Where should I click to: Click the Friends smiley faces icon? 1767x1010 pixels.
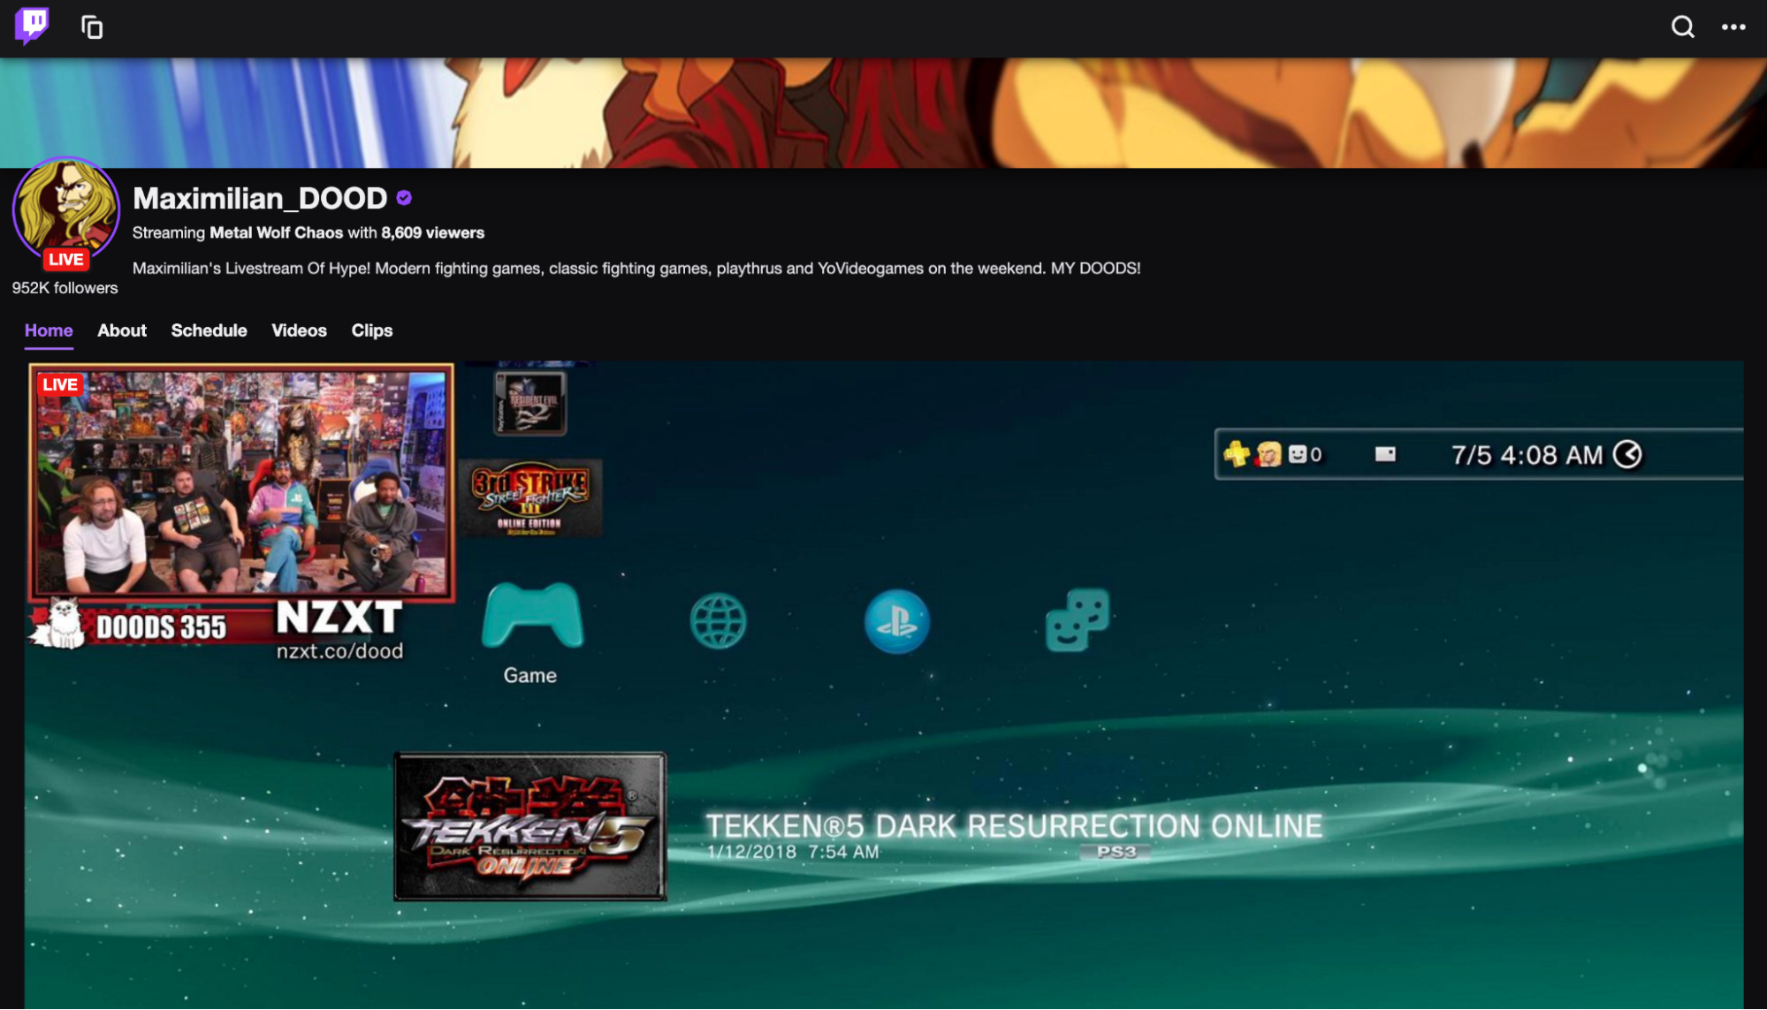pyautogui.click(x=1077, y=619)
